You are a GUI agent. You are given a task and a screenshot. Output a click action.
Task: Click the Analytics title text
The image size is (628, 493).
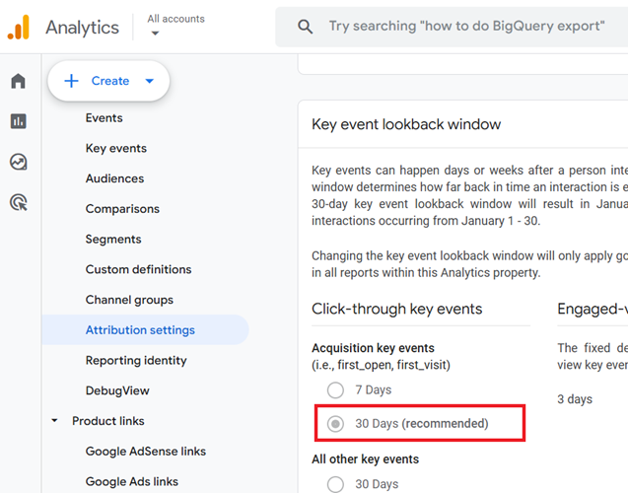(83, 28)
